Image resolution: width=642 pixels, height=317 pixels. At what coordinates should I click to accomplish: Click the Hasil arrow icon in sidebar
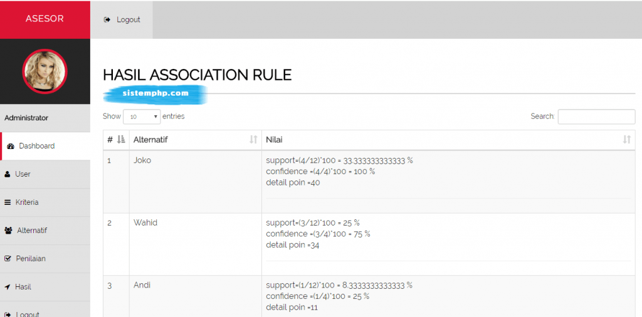coord(7,287)
